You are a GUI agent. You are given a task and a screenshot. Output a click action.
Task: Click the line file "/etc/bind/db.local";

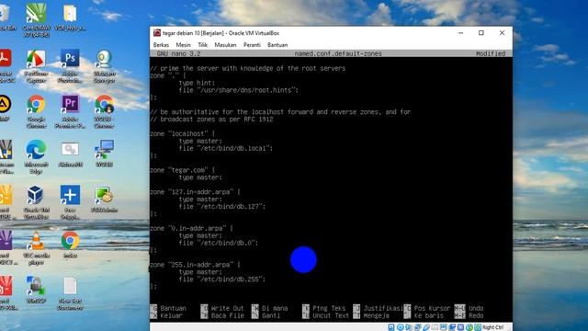(226, 148)
